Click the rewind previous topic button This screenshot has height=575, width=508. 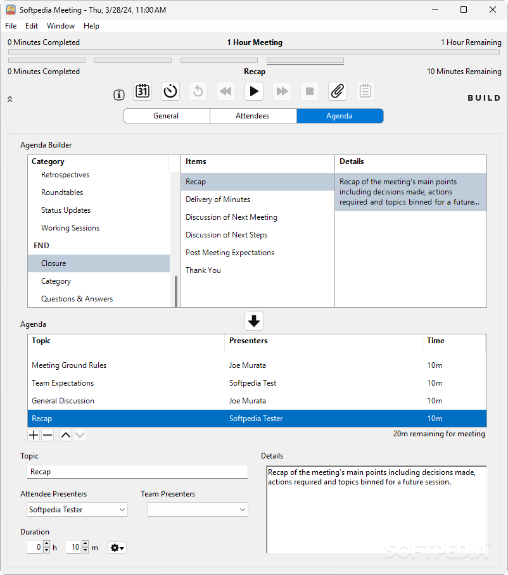pyautogui.click(x=226, y=91)
